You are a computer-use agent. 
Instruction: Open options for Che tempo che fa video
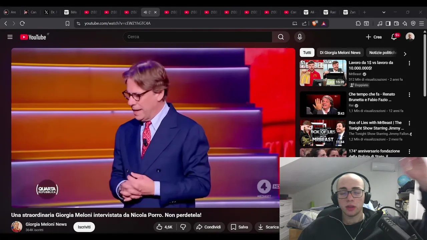pos(409,95)
